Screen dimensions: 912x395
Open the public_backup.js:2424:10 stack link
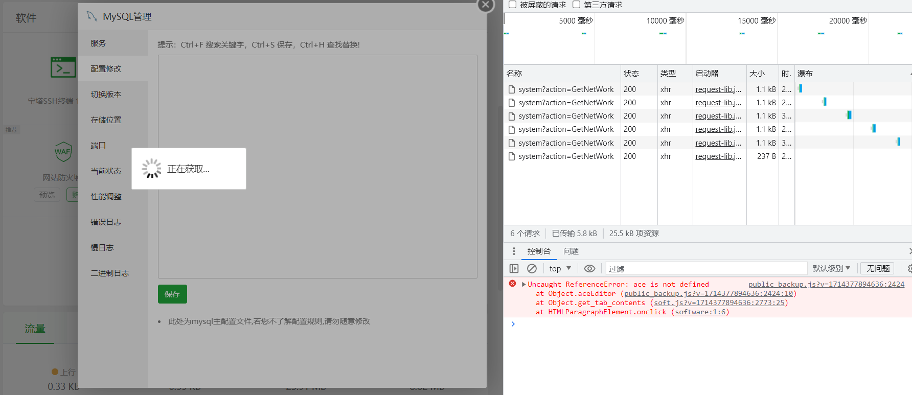709,293
